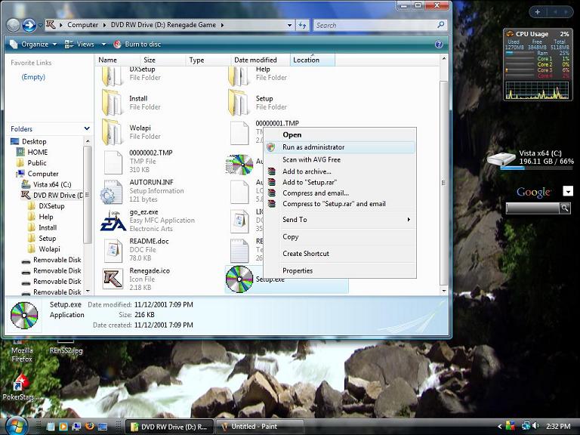The height and width of the screenshot is (435, 580).
Task: Open the explorer Help question mark icon
Action: point(439,45)
